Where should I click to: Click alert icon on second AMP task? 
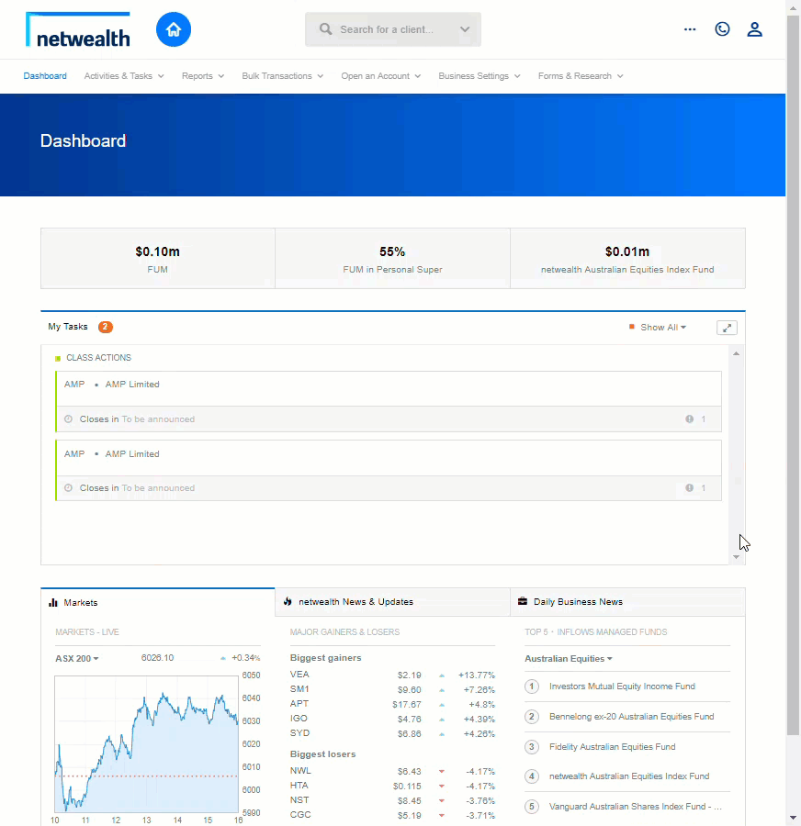[689, 488]
